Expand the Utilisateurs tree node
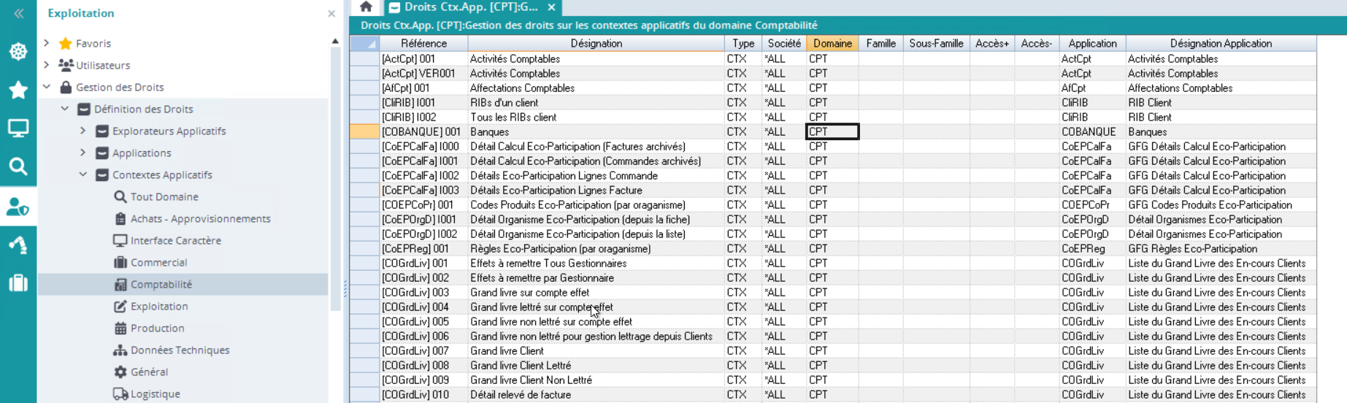The height and width of the screenshot is (403, 1347). (47, 65)
